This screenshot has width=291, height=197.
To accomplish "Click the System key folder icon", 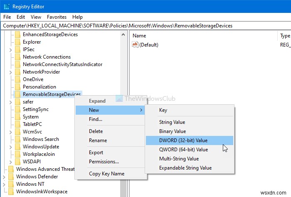I will pyautogui.click(x=17, y=117).
